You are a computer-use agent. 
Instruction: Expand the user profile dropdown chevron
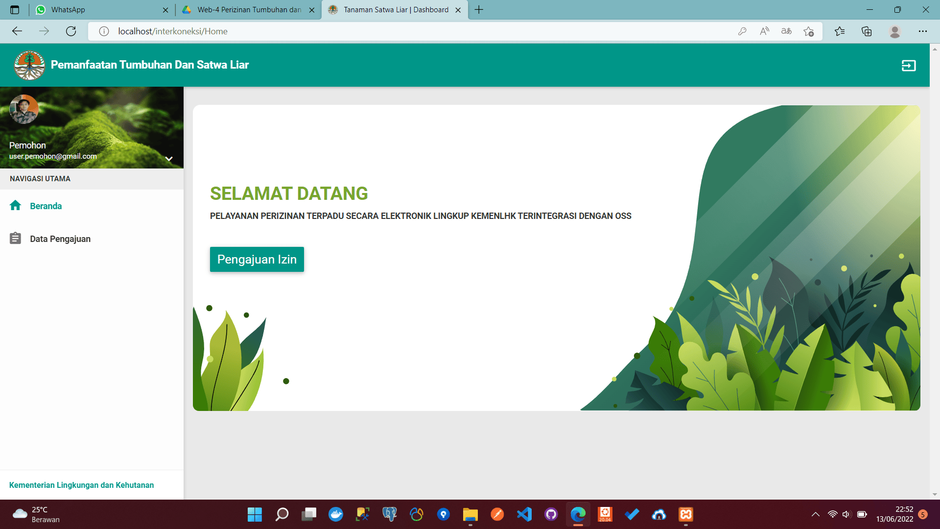tap(169, 159)
